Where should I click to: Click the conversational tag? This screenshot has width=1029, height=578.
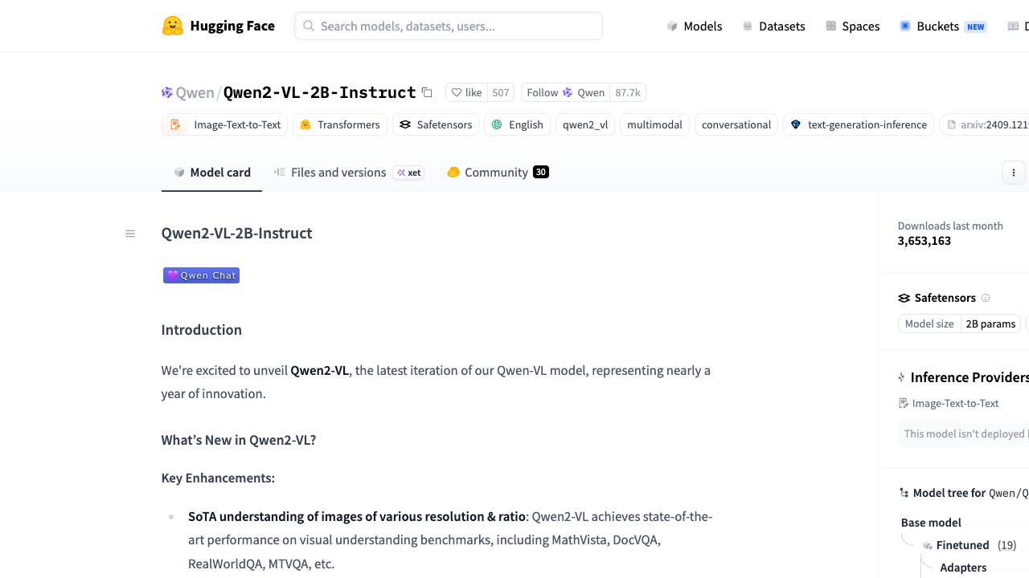point(736,124)
